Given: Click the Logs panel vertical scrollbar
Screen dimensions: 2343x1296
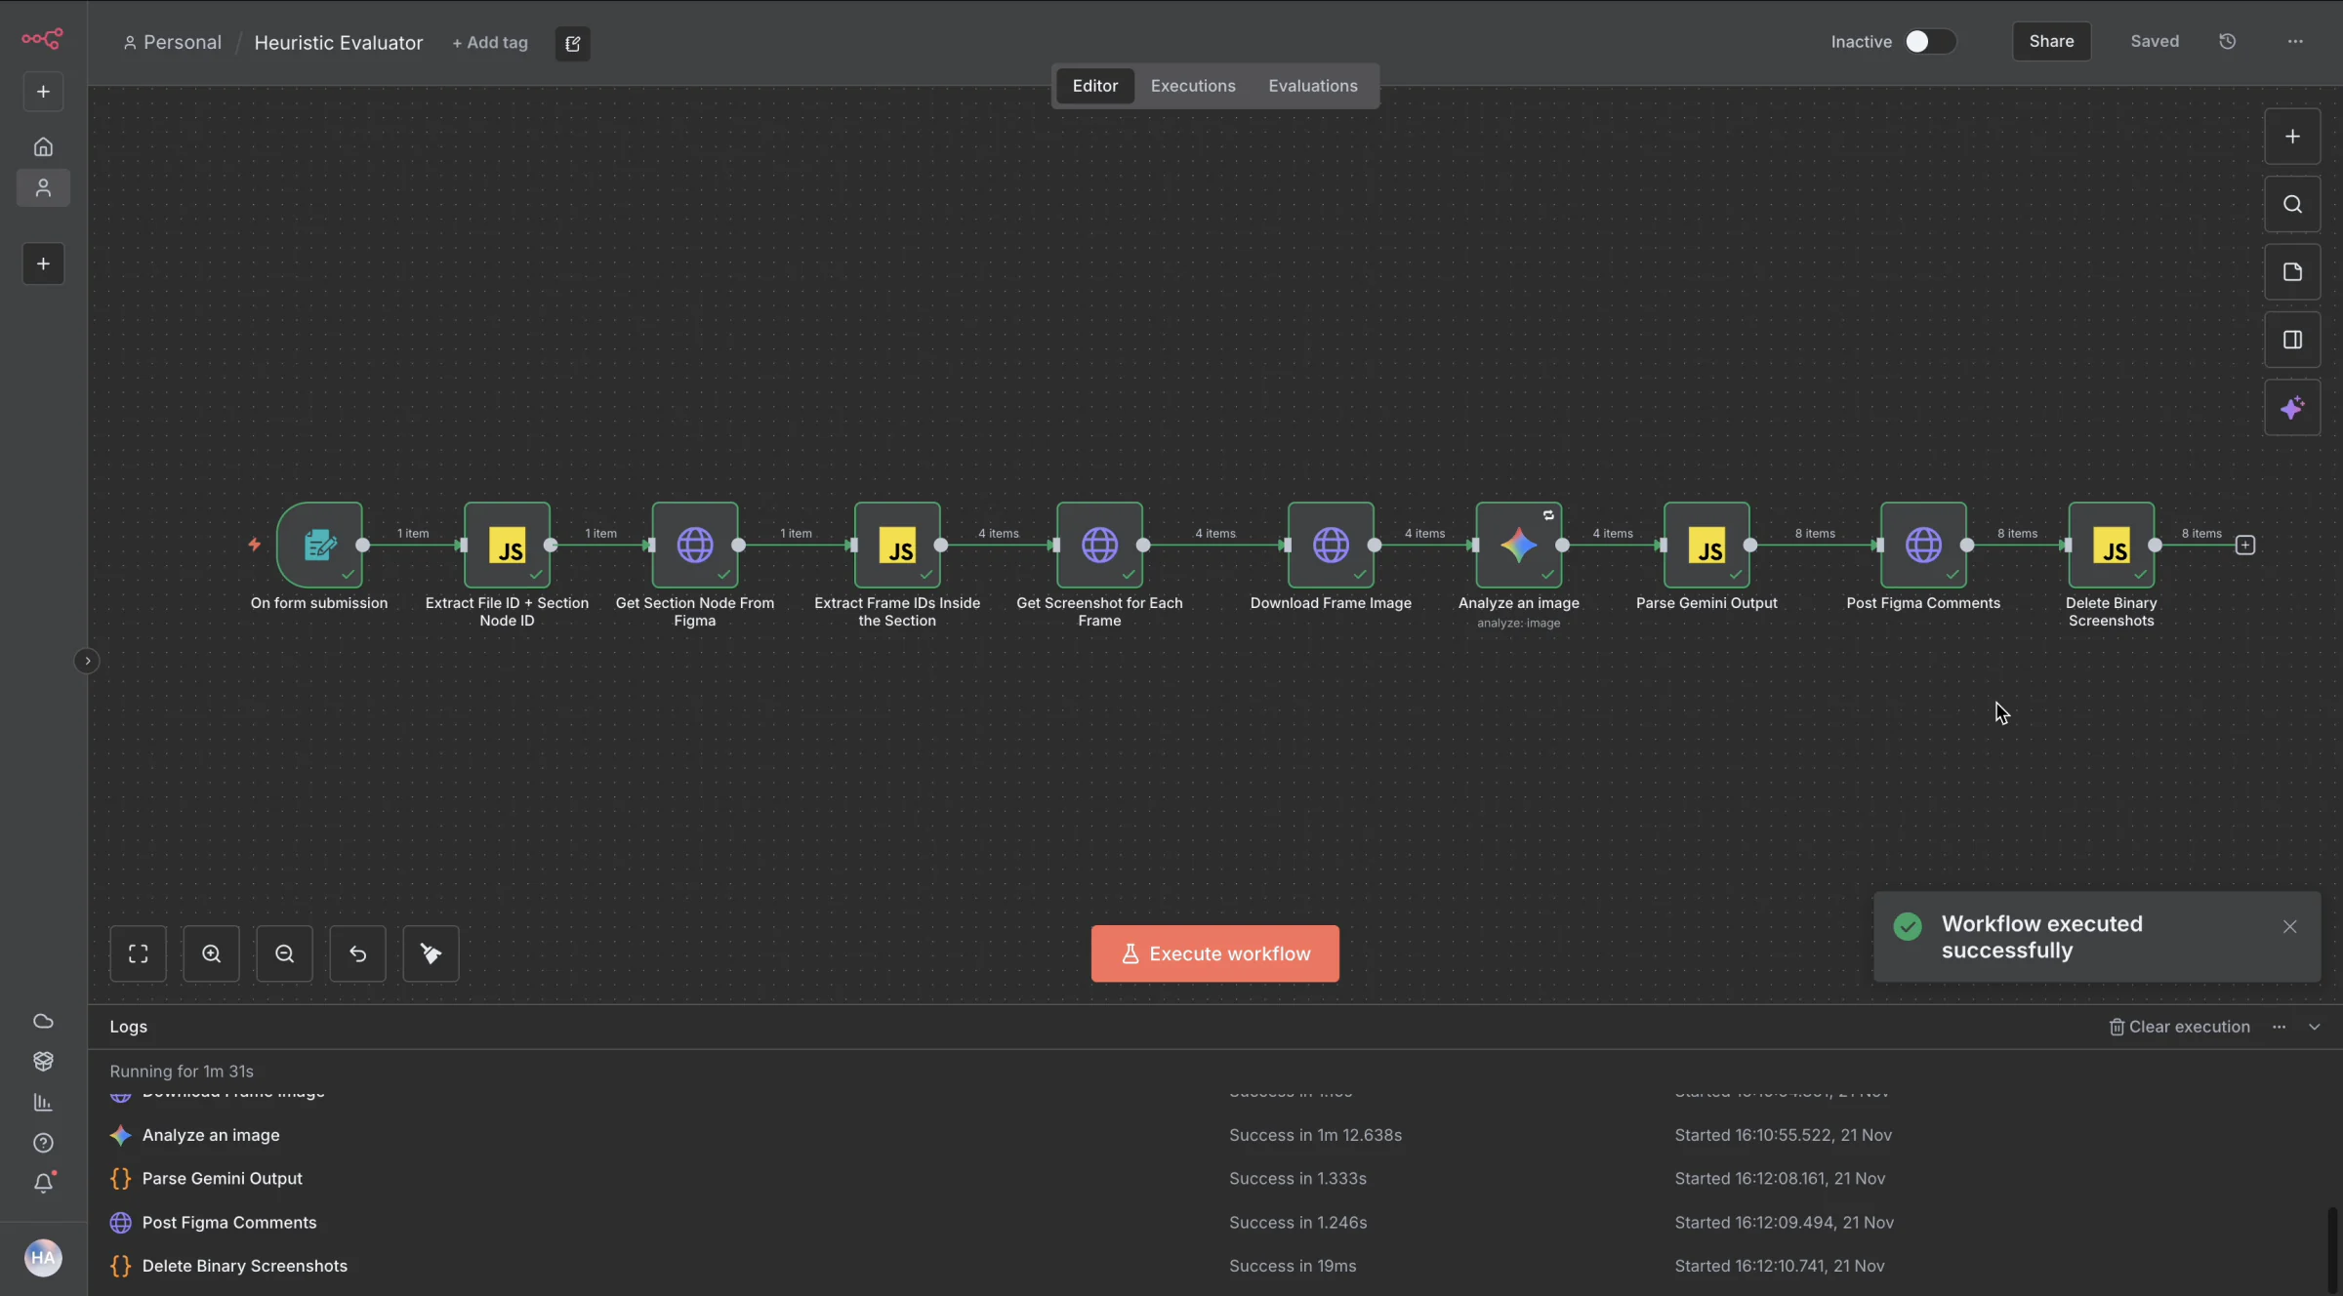Looking at the screenshot, I should tap(2331, 1249).
